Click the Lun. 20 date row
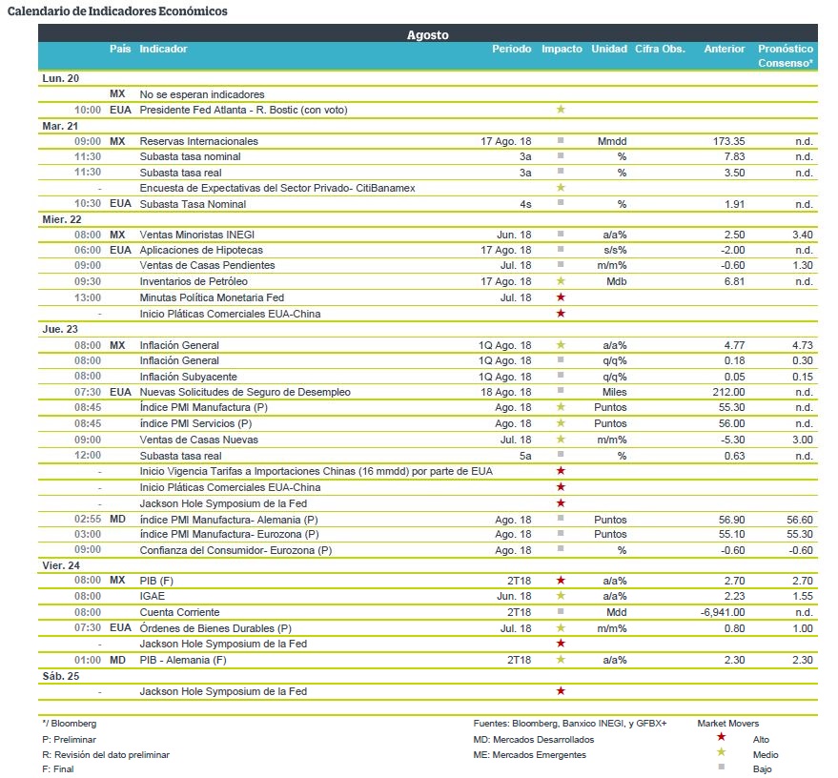838x778 pixels. tap(427, 78)
